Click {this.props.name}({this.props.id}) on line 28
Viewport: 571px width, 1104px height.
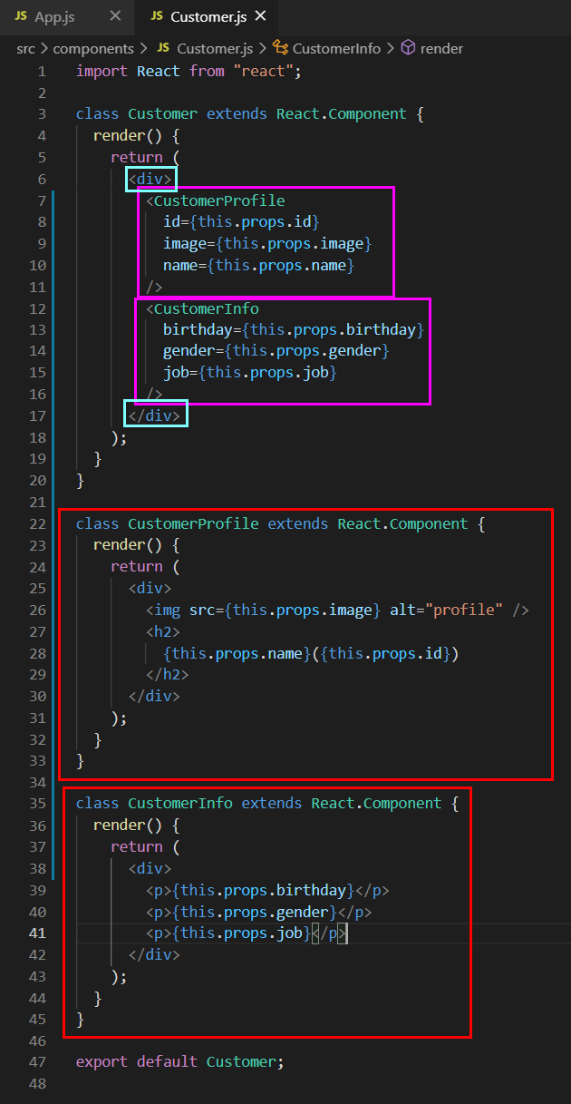pos(312,653)
